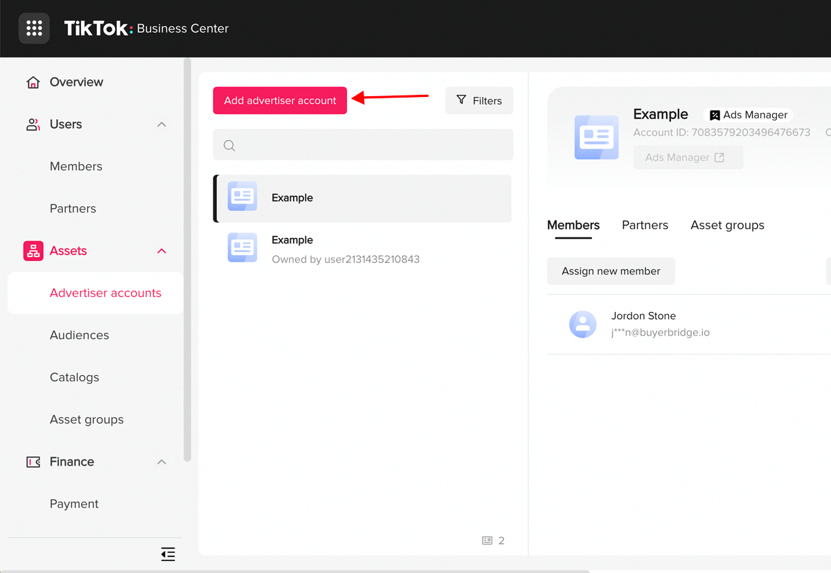Viewport: 831px width, 573px height.
Task: Click the selected Example account's card icon
Action: point(242,197)
